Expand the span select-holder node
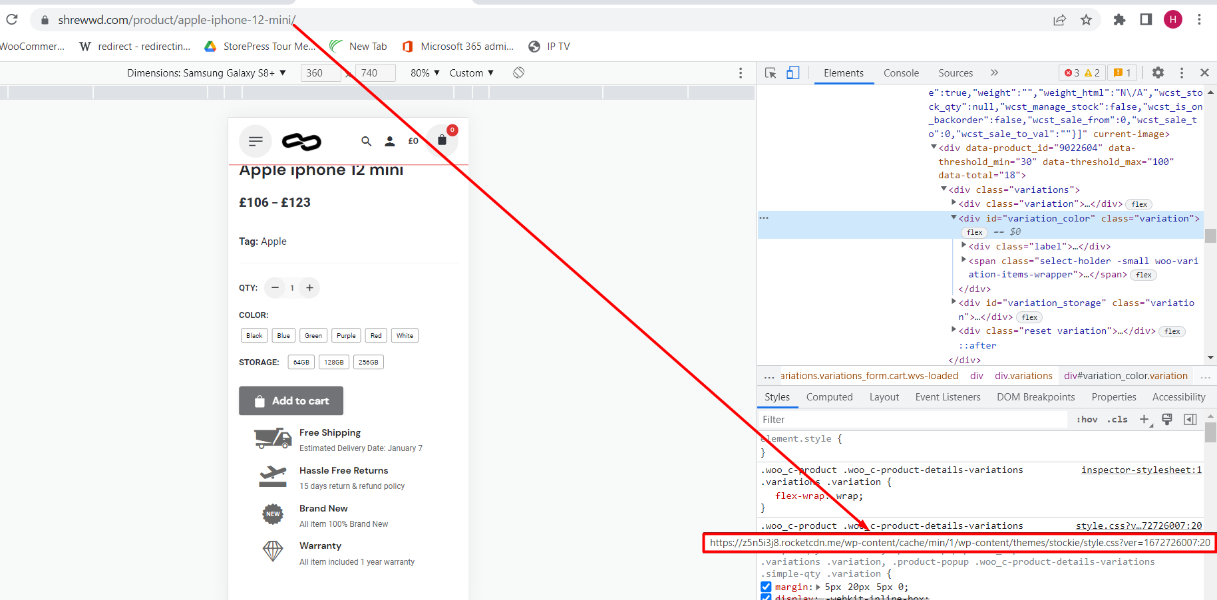 [963, 260]
